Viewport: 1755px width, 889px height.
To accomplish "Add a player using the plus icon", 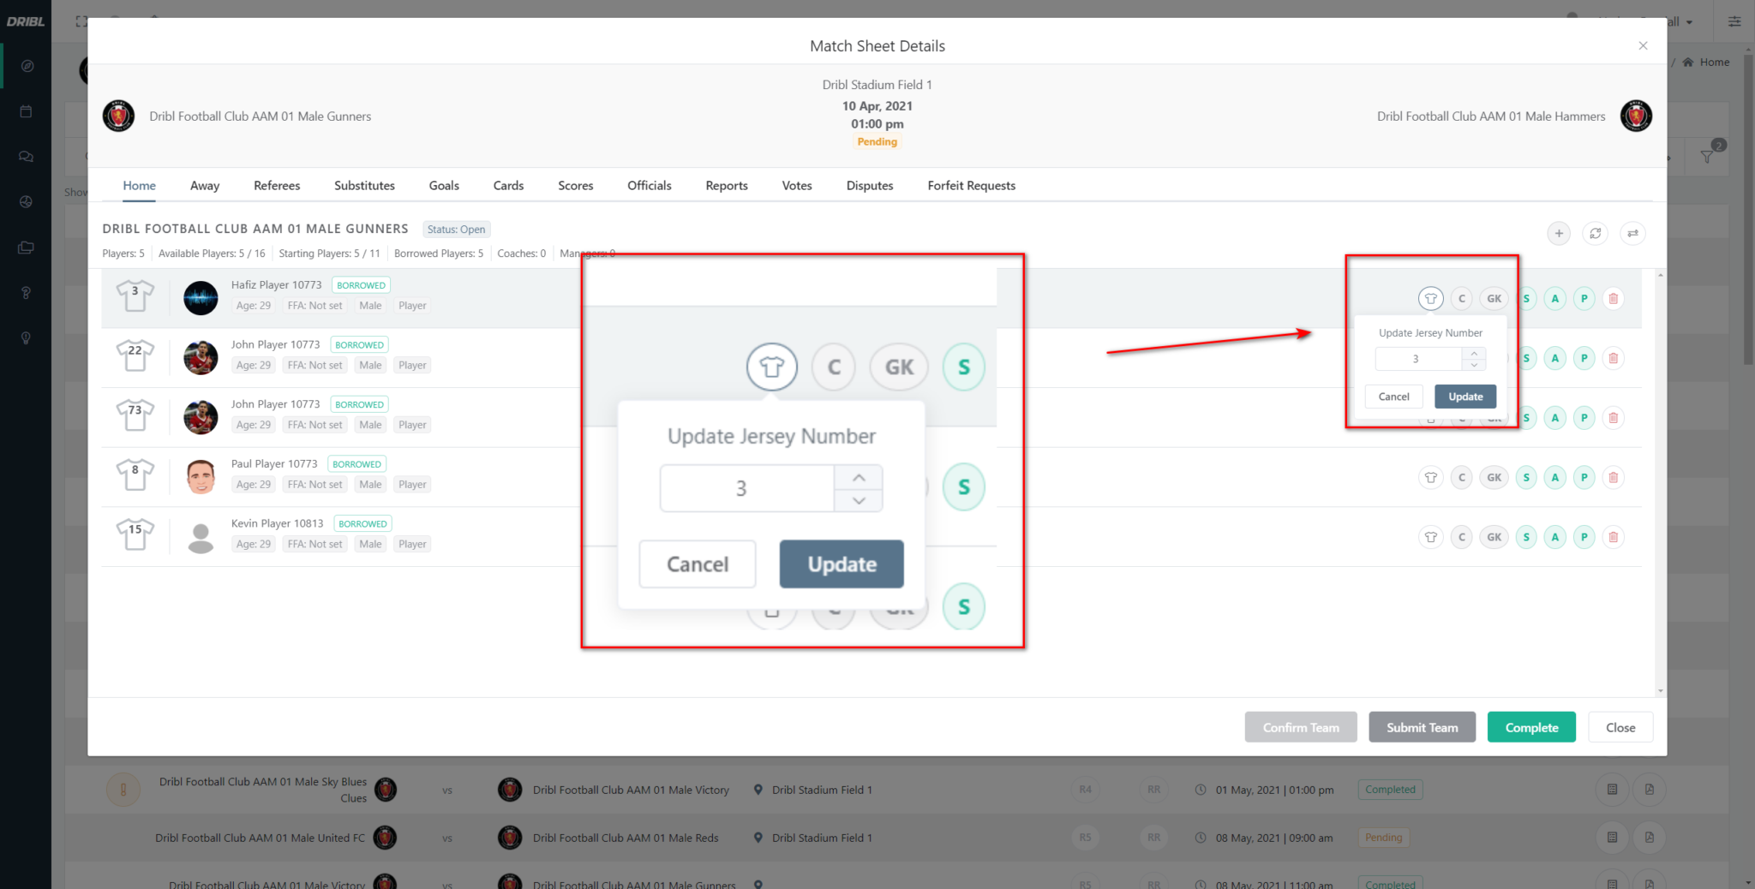I will tap(1559, 233).
